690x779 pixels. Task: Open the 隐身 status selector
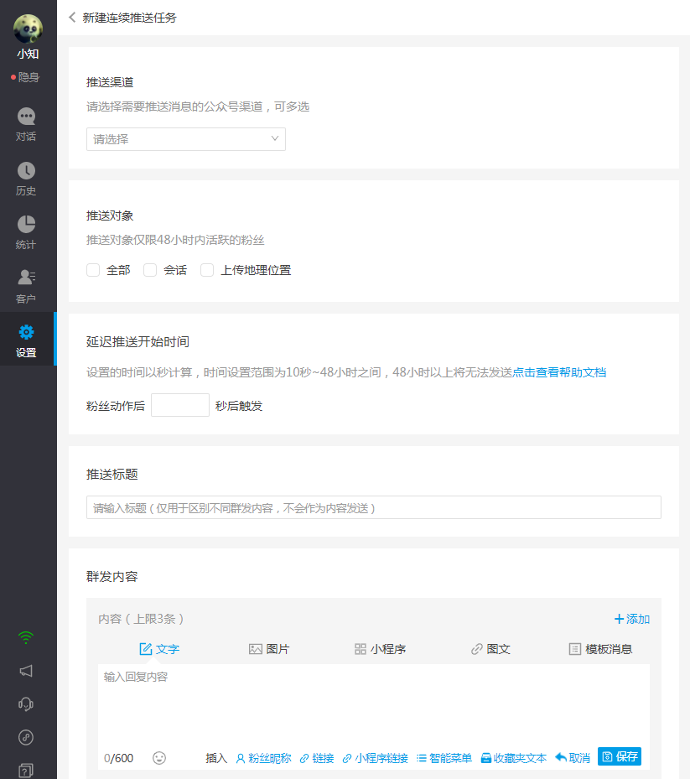[26, 77]
